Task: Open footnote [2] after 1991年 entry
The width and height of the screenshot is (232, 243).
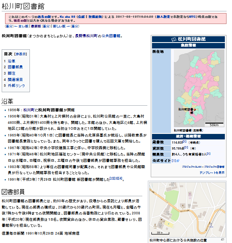Action: point(112,179)
